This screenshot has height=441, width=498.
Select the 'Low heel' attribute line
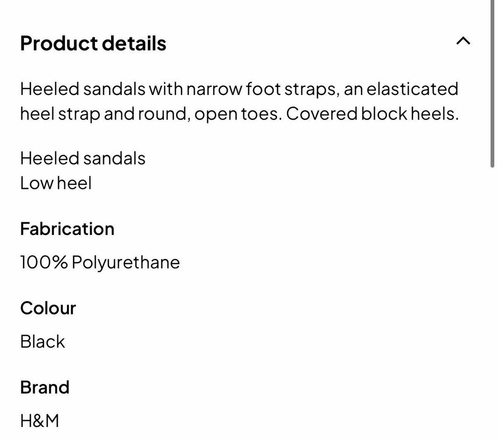pyautogui.click(x=56, y=183)
